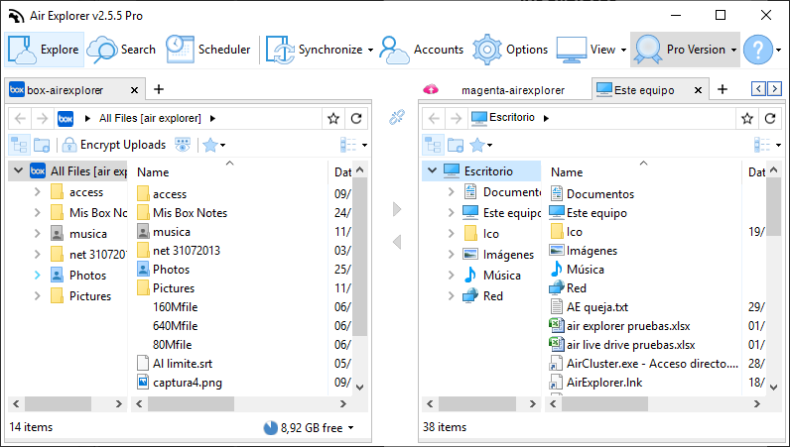Select captura4.png file
The height and width of the screenshot is (447, 790).
(x=187, y=383)
